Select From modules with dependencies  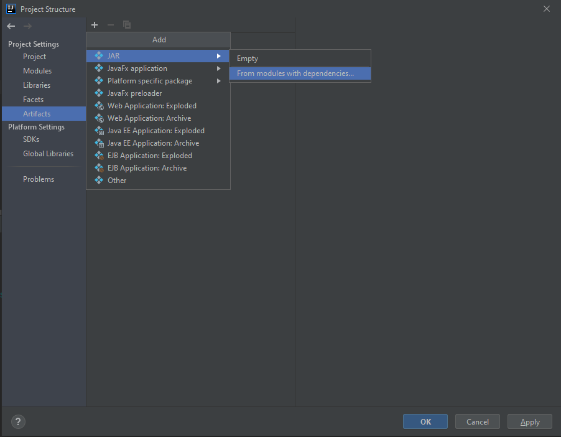(300, 73)
